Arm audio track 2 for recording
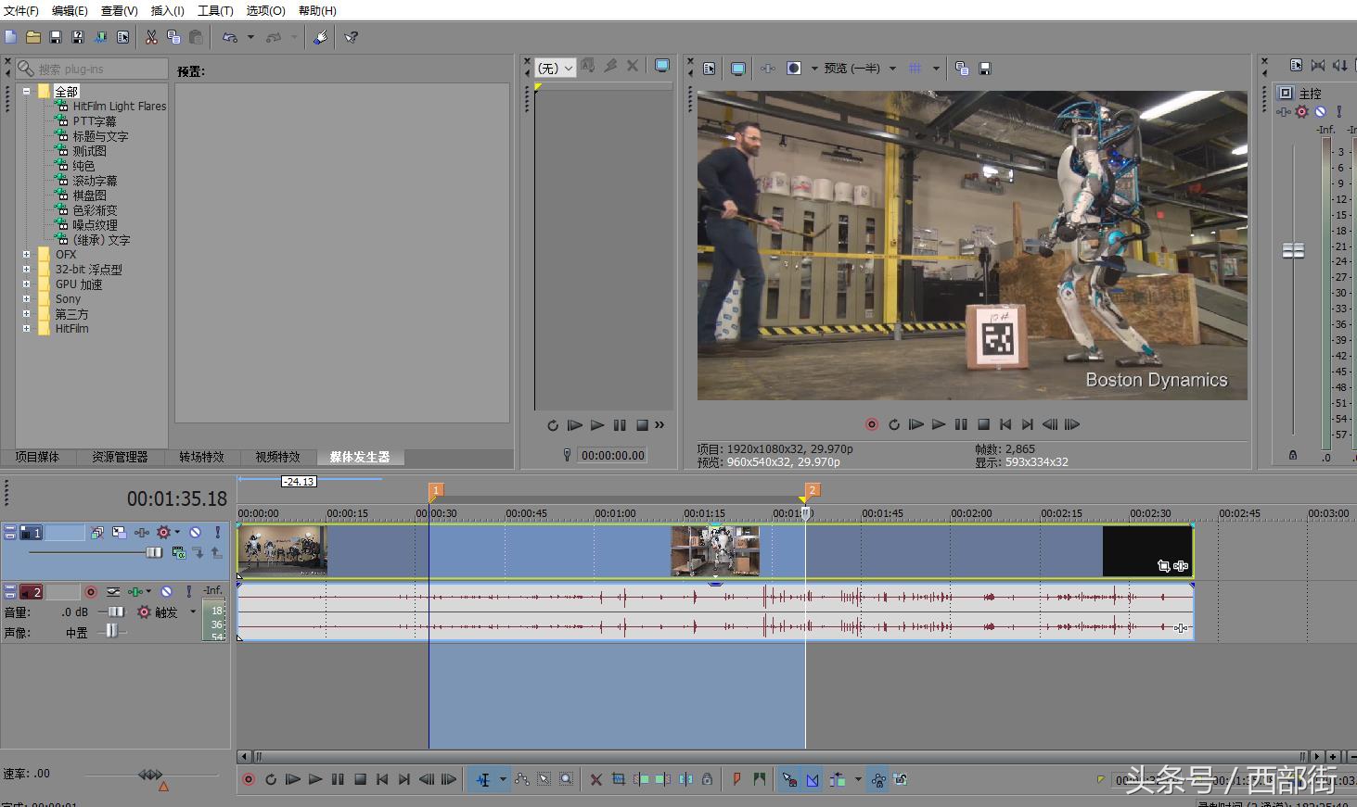The width and height of the screenshot is (1357, 807). pos(91,591)
